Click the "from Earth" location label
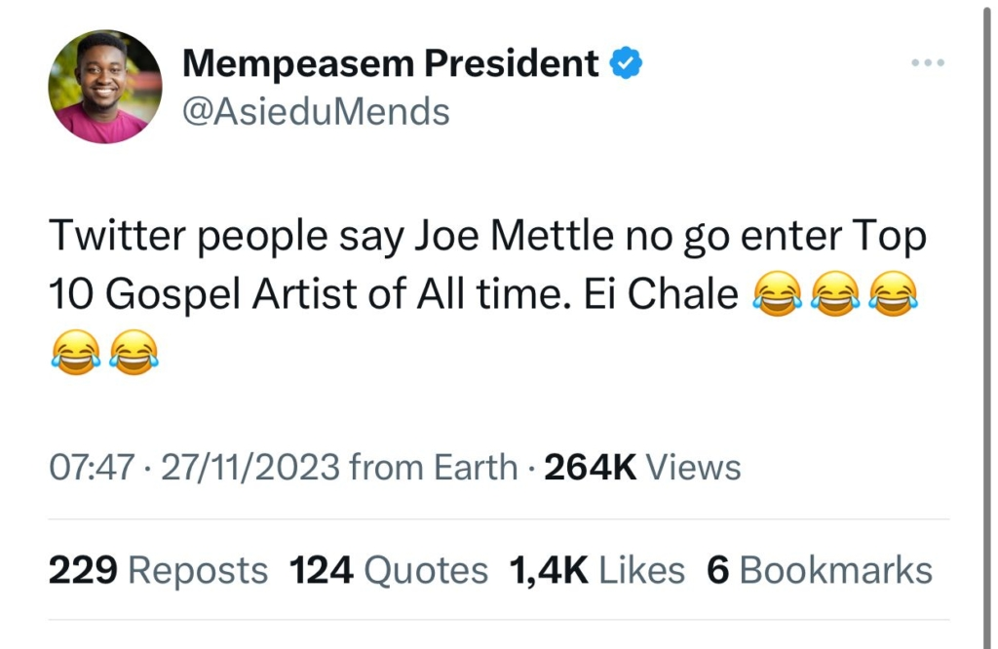The height and width of the screenshot is (649, 998). [x=433, y=468]
